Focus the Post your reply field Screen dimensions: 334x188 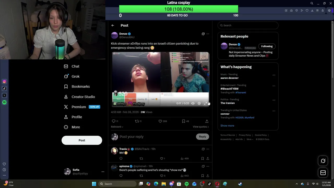pos(157,137)
